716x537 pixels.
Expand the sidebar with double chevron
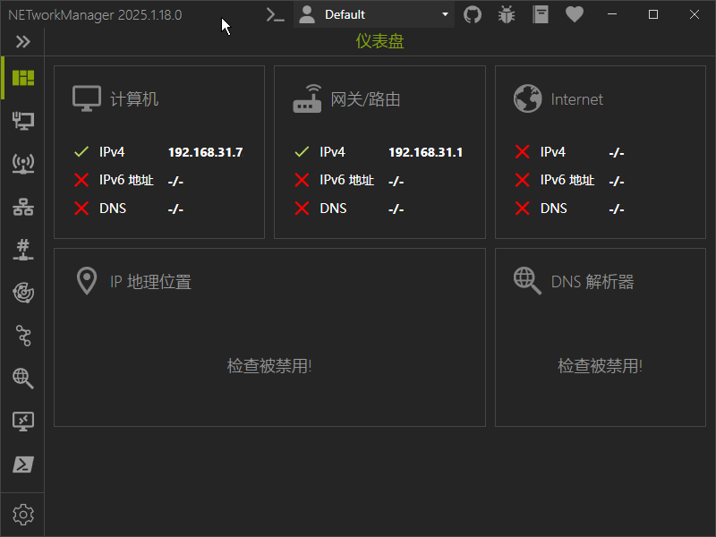click(x=23, y=42)
